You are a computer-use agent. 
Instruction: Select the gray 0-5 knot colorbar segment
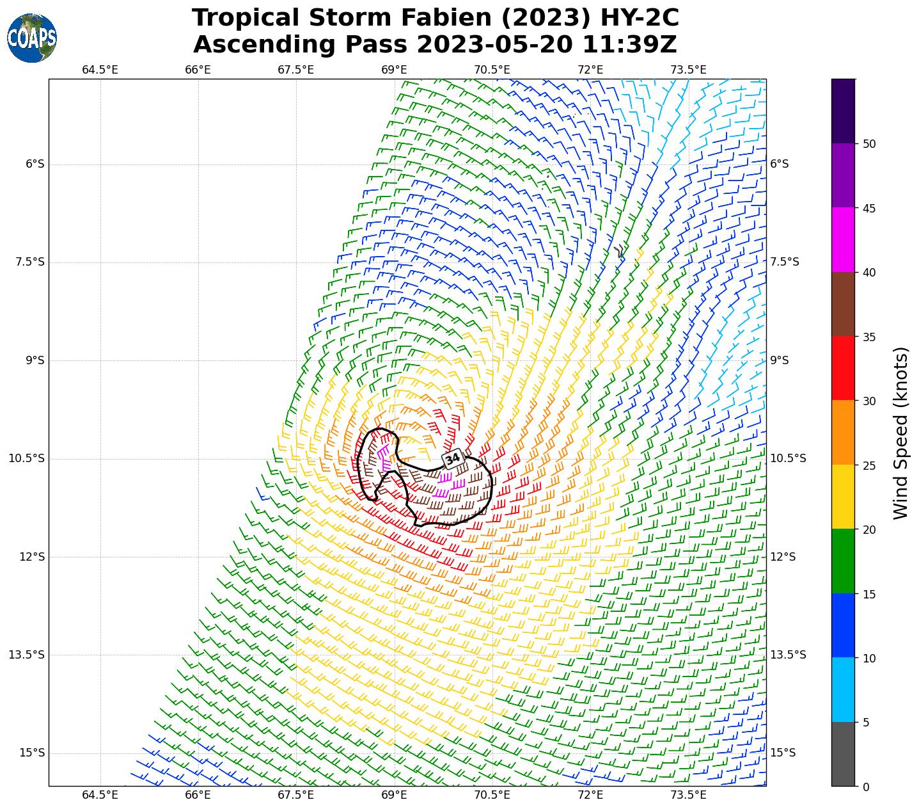(x=843, y=754)
